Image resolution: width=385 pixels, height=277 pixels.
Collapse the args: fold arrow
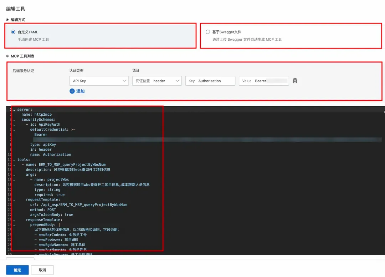[x=14, y=175]
